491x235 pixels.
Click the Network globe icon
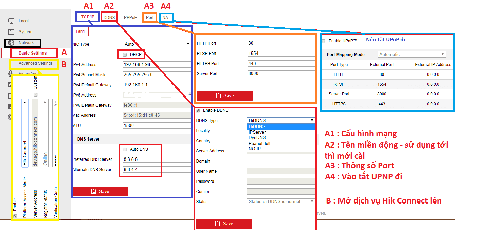[x=11, y=43]
